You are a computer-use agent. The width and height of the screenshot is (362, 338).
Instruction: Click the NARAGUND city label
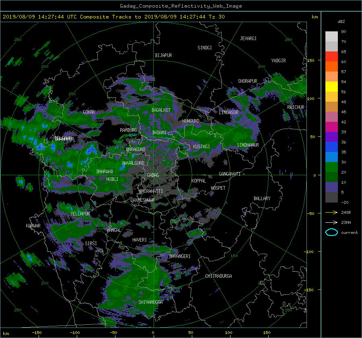pos(136,150)
